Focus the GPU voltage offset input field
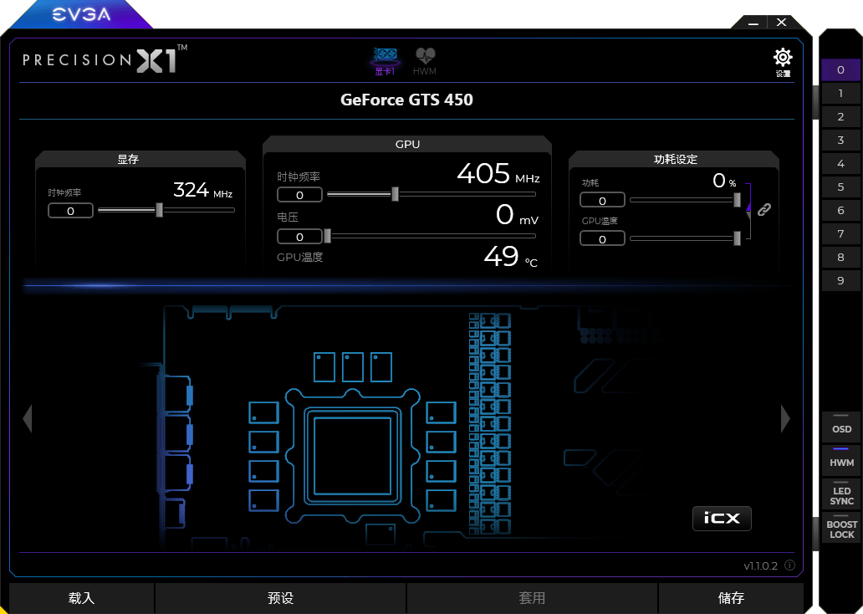The image size is (863, 614). pos(299,237)
